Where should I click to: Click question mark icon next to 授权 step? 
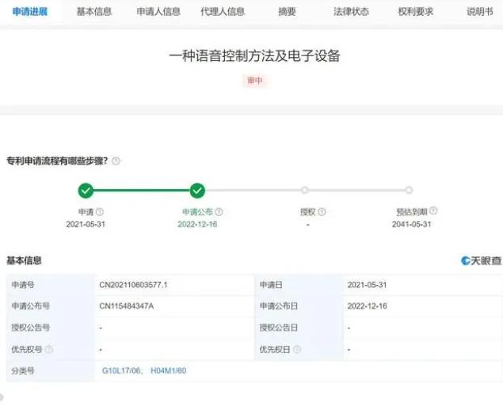point(322,212)
